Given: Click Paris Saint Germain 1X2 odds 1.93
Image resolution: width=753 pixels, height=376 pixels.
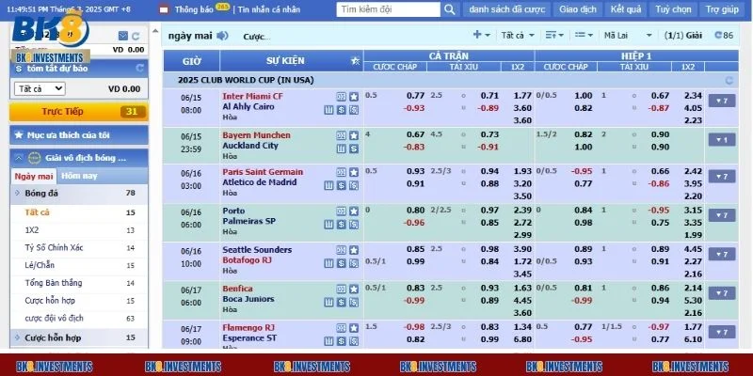Looking at the screenshot, I should click(x=522, y=171).
